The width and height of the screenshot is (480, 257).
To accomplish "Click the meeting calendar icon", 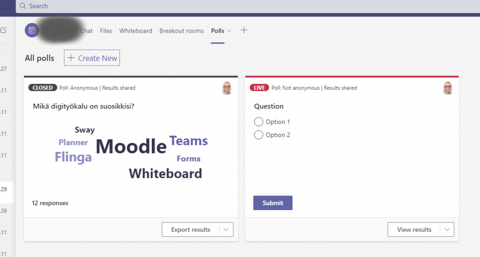I will (x=32, y=30).
